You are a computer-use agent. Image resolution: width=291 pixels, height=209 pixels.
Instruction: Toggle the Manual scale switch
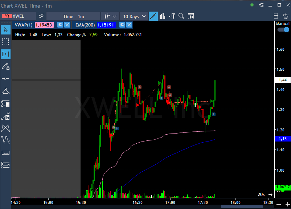pyautogui.click(x=283, y=30)
